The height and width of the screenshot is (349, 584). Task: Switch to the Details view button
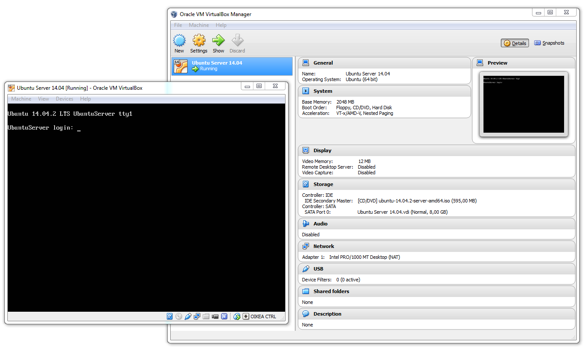(x=515, y=43)
